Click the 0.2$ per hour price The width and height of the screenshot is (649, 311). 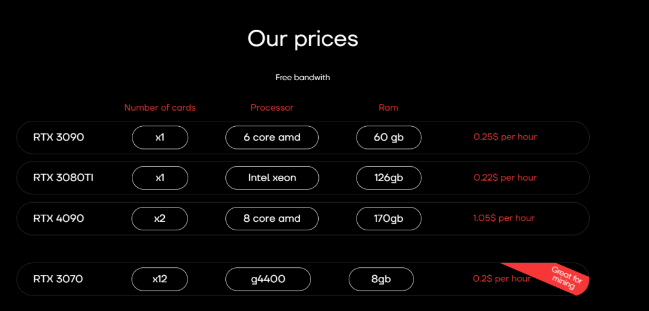click(502, 279)
